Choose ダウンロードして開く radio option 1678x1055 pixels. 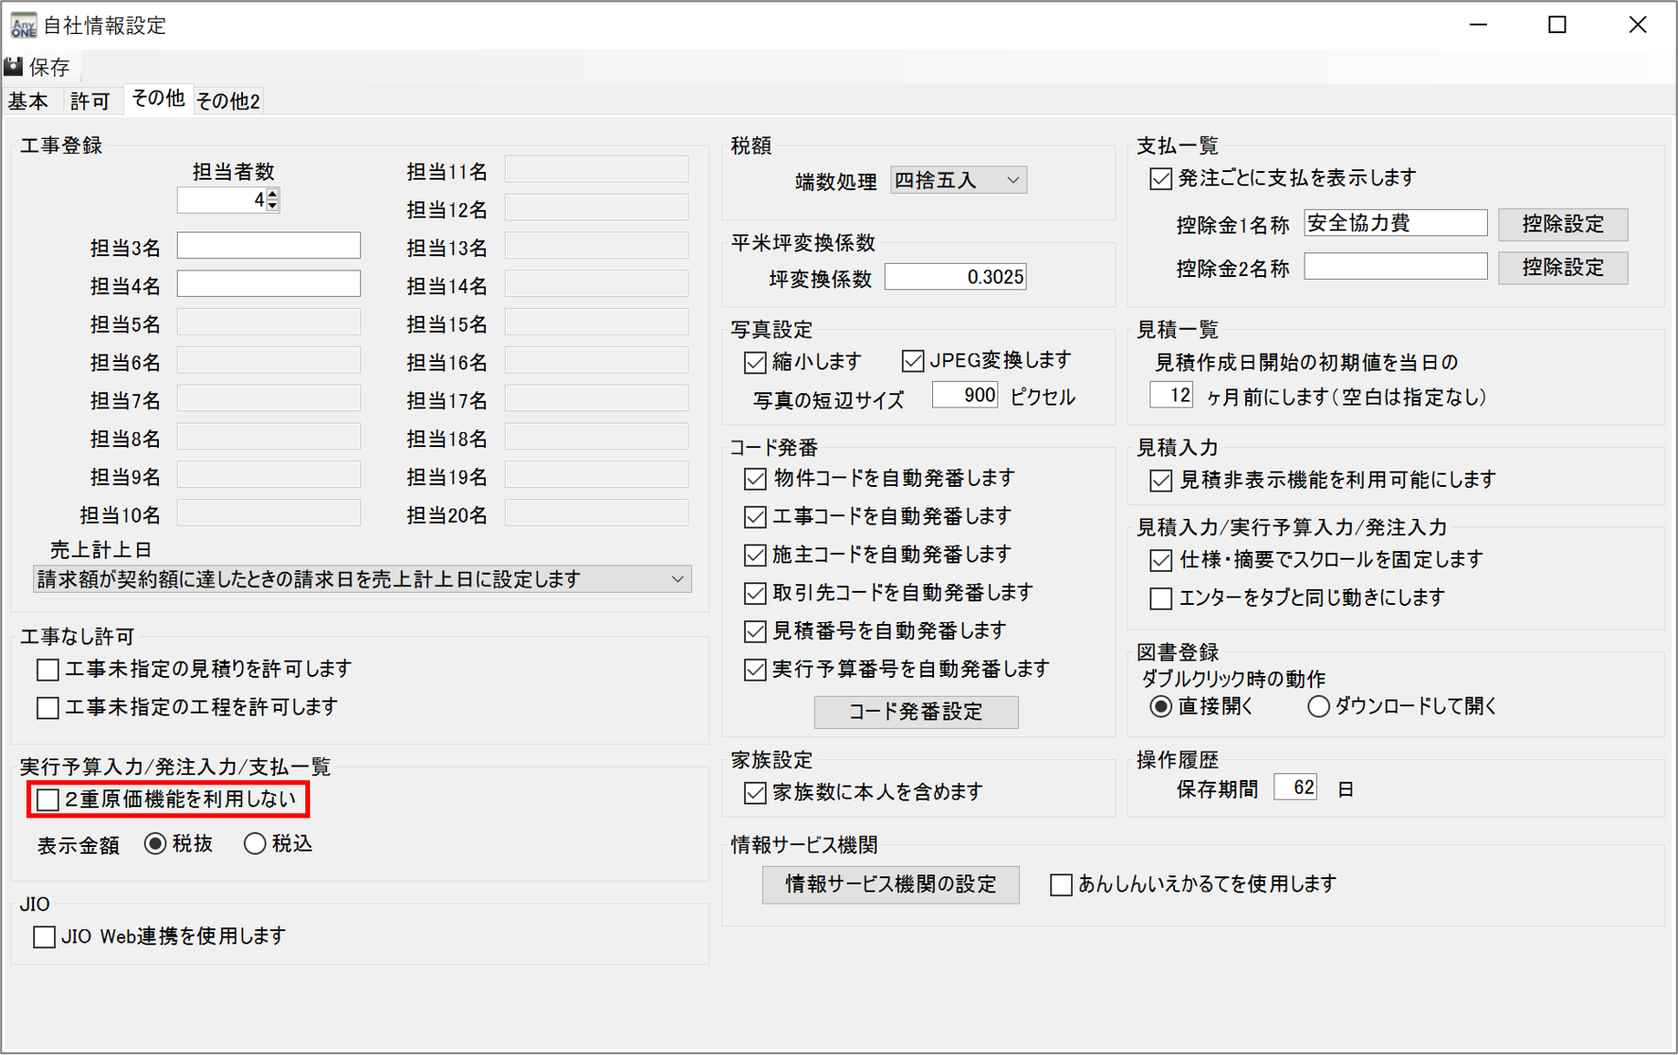point(1318,707)
